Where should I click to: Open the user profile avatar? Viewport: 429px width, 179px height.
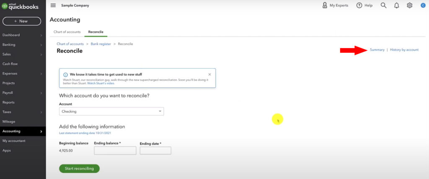423,5
